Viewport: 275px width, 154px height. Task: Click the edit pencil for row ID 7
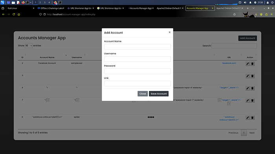click(x=247, y=100)
